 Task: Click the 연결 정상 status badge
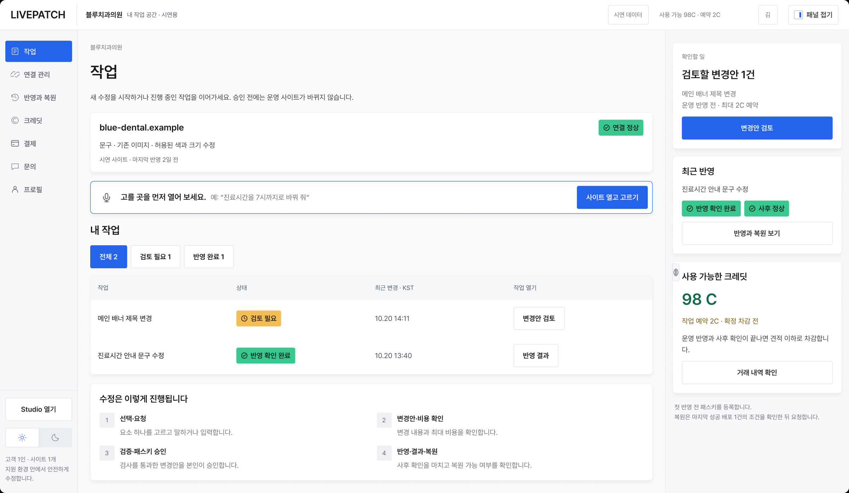621,128
